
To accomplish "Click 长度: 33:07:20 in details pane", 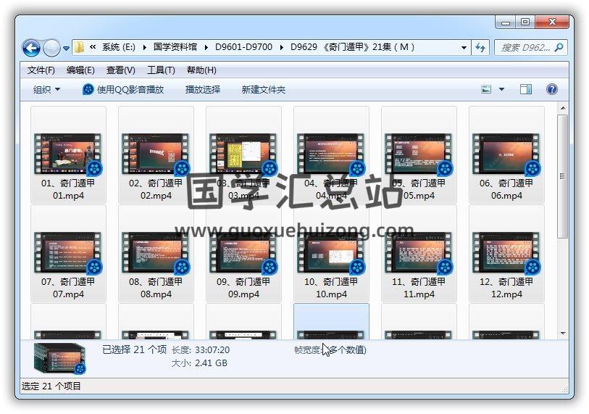I will [201, 350].
